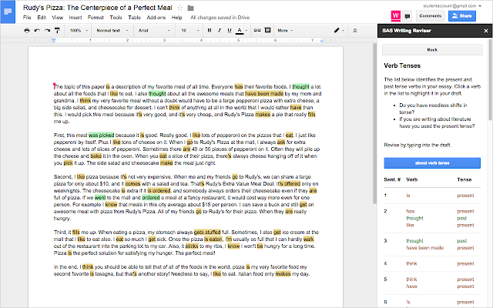Viewport: 493px width, 308px height.
Task: Open the Table menu
Action: click(134, 18)
